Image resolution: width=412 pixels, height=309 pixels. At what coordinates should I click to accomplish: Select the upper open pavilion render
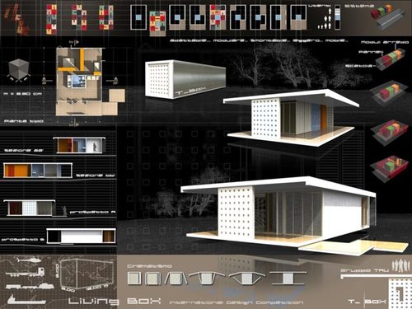point(291,117)
